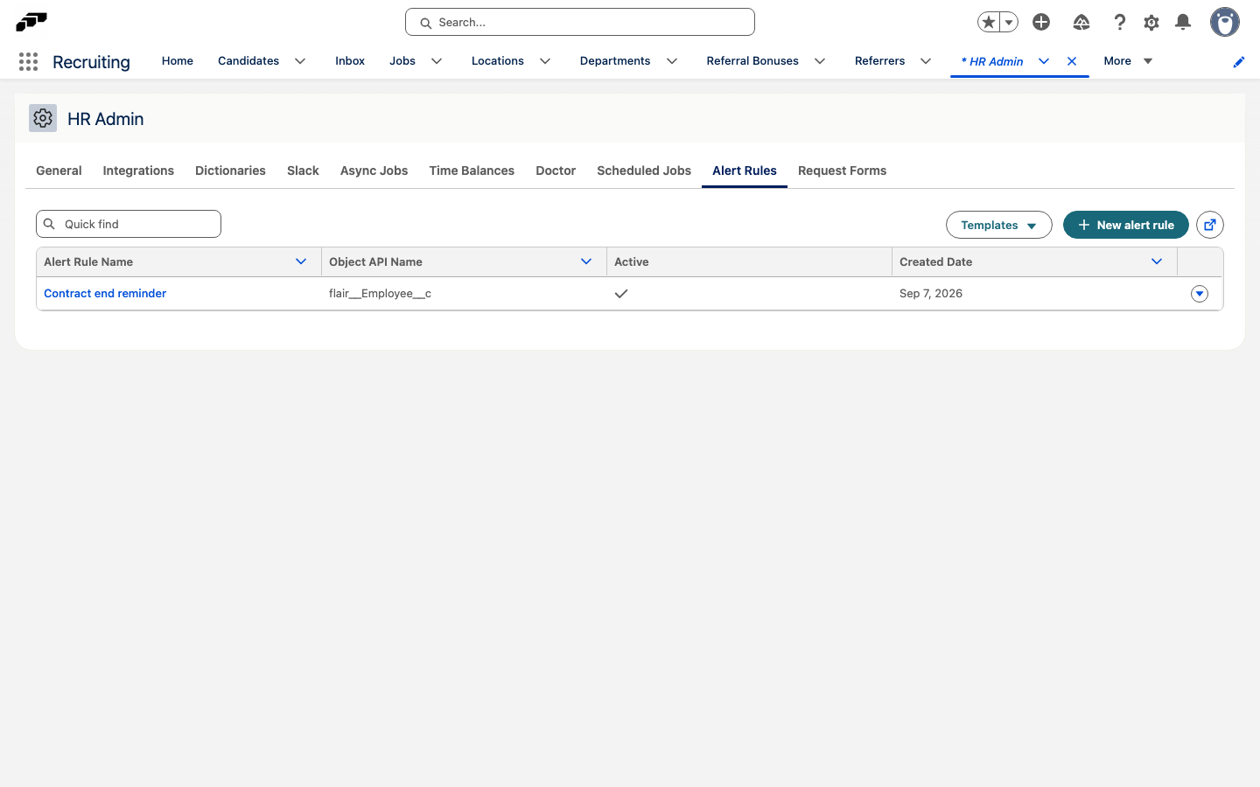The height and width of the screenshot is (787, 1260).
Task: Open the external link popout icon
Action: coord(1210,225)
